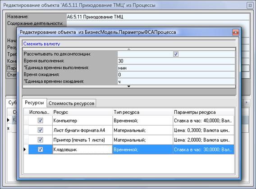Uncheck the Лист бумаги формата А4 checkbox
This screenshot has height=189, width=256.
point(40,130)
